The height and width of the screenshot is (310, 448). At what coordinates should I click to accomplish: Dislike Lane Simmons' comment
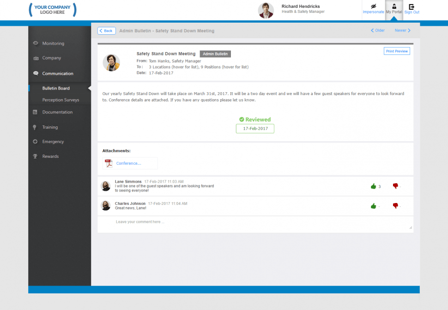coord(395,186)
